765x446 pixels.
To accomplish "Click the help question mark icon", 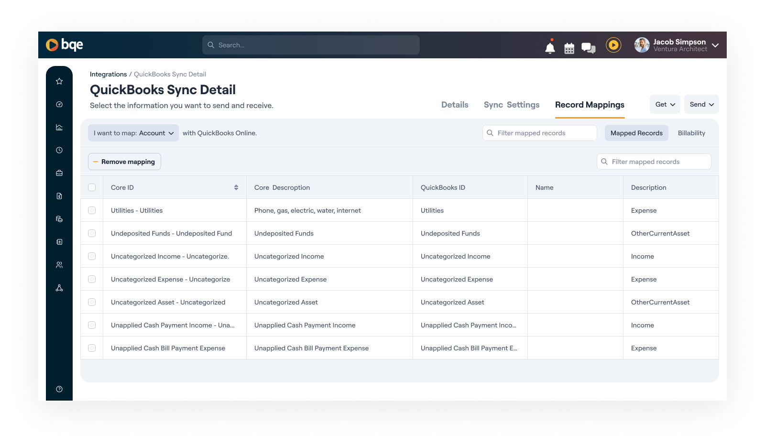I will coord(59,389).
